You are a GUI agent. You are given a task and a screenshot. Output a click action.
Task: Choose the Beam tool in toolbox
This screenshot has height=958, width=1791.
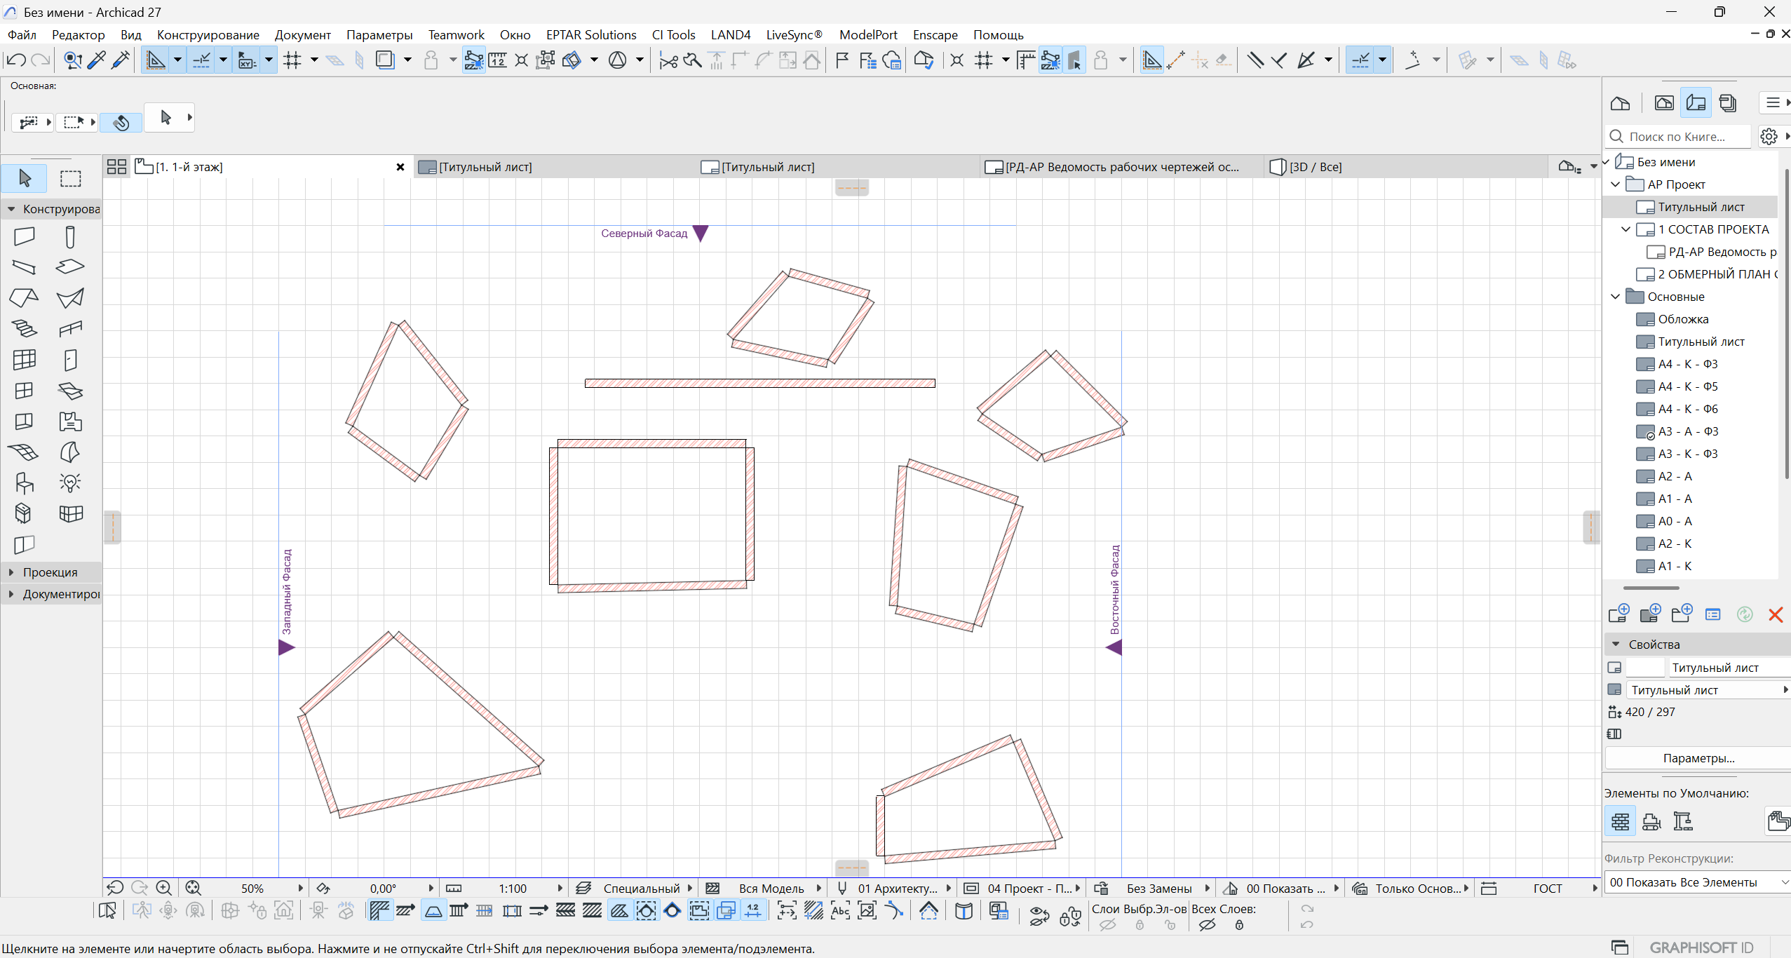[24, 267]
